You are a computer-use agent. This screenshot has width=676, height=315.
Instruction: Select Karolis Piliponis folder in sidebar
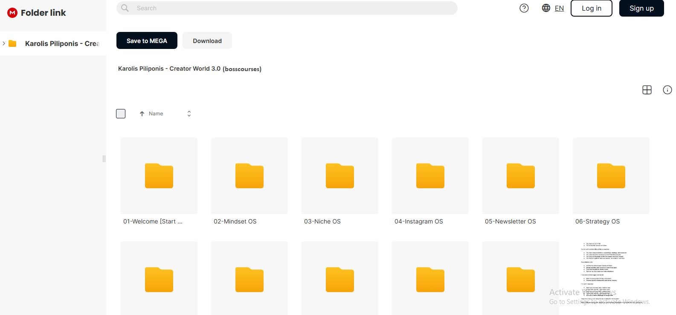[61, 43]
